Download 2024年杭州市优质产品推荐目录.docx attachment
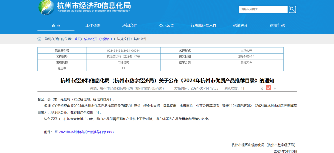The image size is (334, 153). click(87, 132)
